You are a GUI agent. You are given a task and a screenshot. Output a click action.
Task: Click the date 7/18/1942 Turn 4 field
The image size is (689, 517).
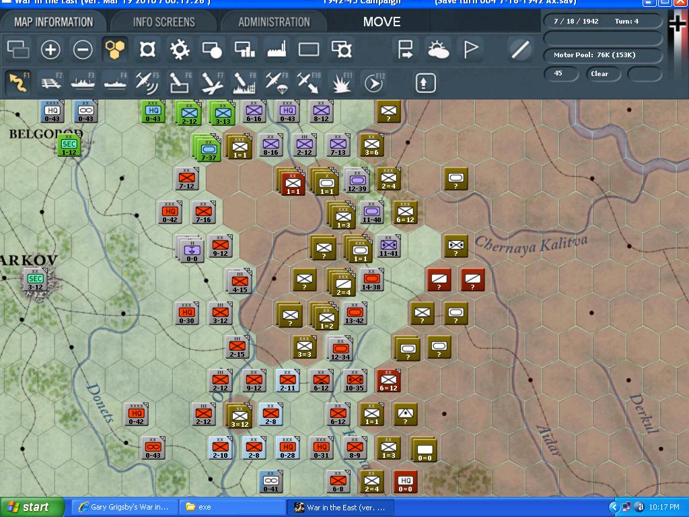click(603, 21)
